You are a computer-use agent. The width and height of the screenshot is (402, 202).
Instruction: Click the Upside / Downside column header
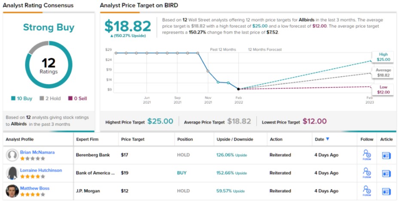point(234,139)
